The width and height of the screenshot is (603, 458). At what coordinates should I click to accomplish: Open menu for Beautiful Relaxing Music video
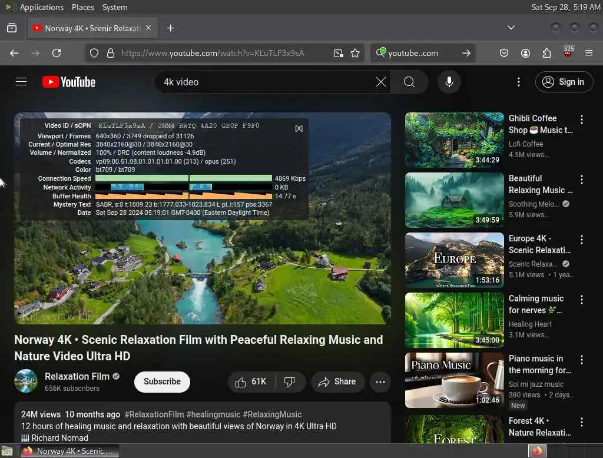(x=581, y=179)
